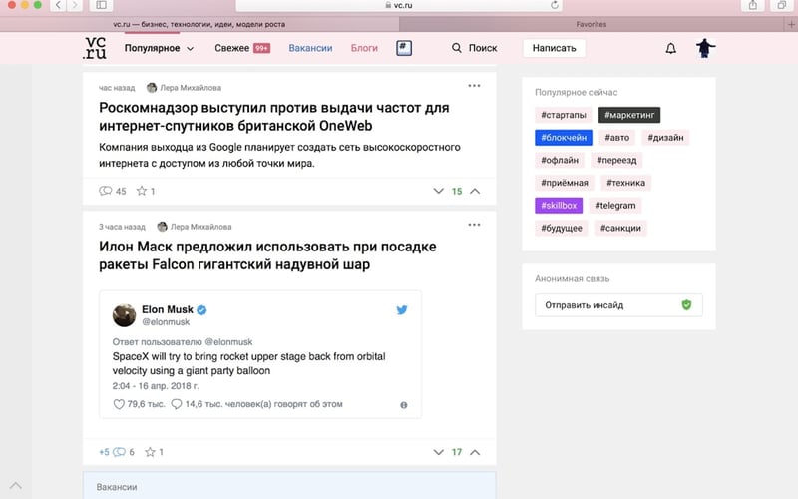Click the rating number 17
The width and height of the screenshot is (798, 499).
click(457, 452)
